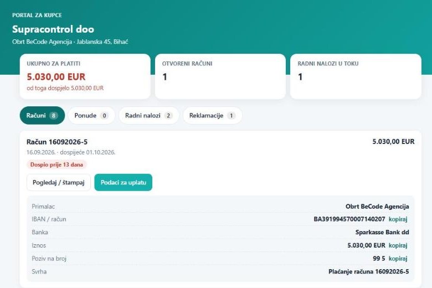Copy the Poziv na broj via kopiraj
This screenshot has height=288, width=432.
[398, 259]
